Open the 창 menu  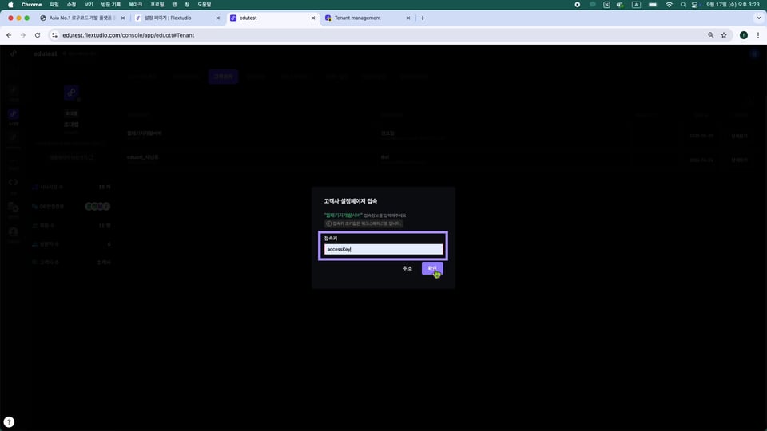click(x=187, y=5)
